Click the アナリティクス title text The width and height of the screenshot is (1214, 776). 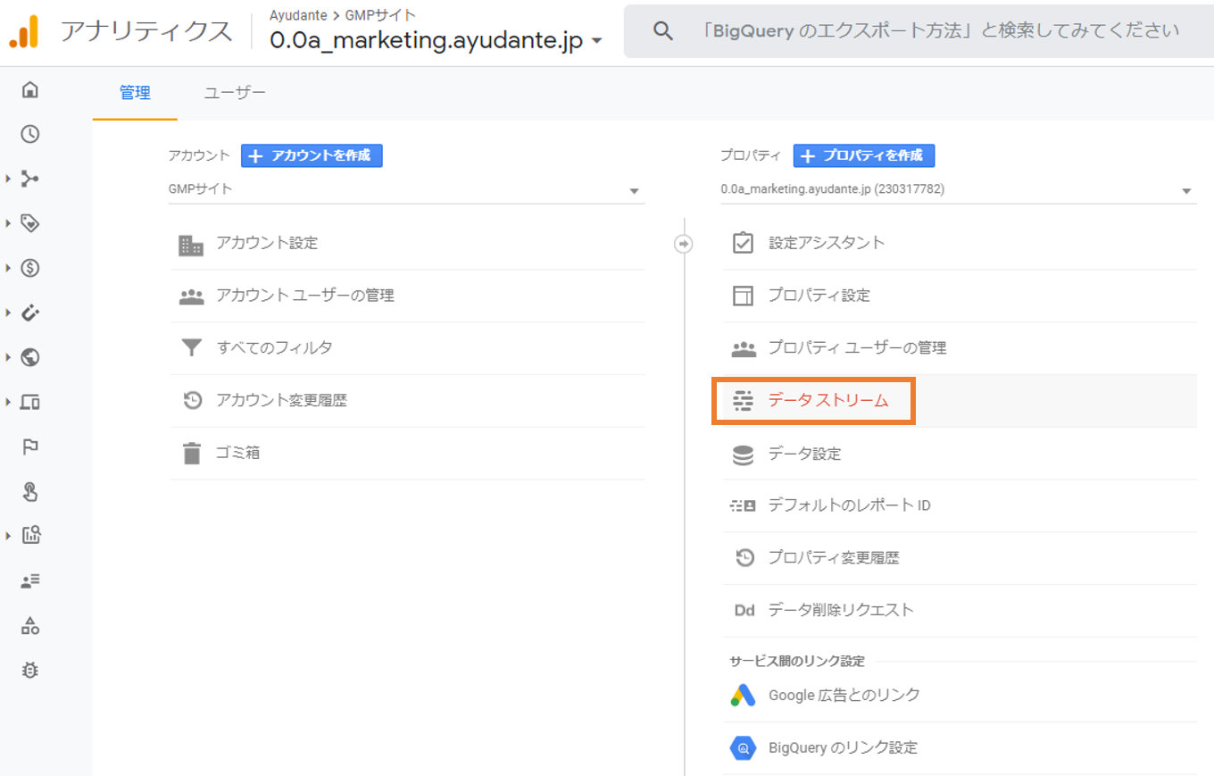coord(146,31)
